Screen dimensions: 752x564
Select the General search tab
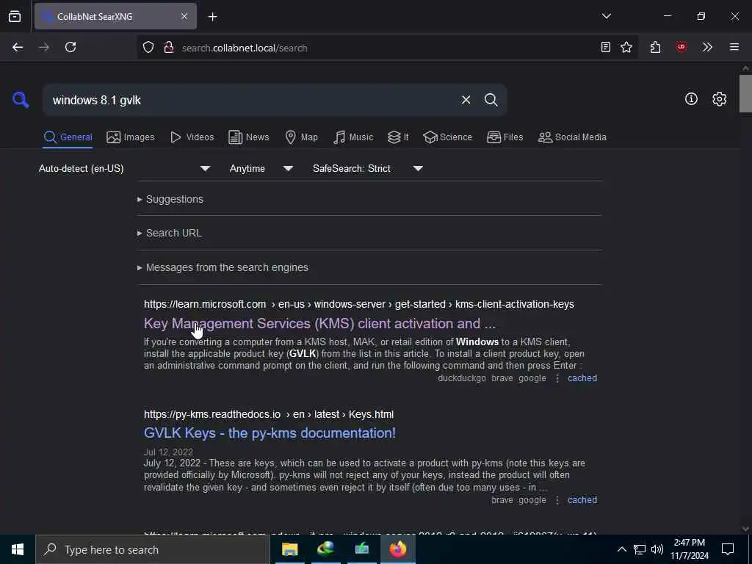pos(68,137)
